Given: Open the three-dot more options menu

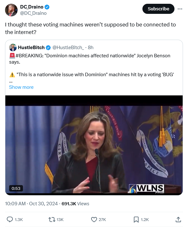Looking at the screenshot, I should (180, 9).
